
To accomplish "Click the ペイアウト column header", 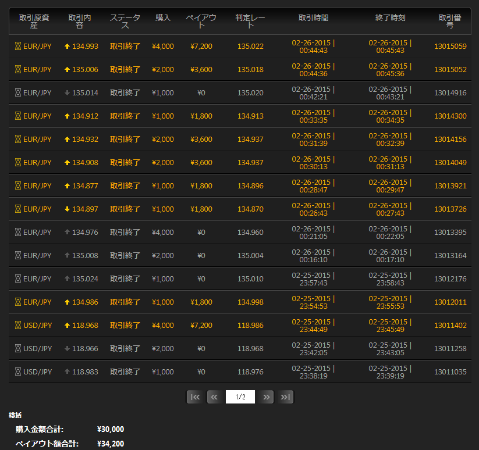I will tap(201, 22).
